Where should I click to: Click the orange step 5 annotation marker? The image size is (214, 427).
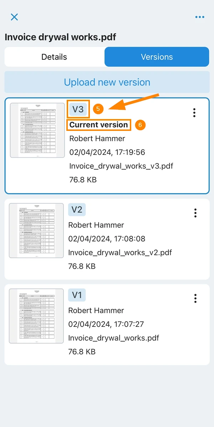tap(98, 109)
